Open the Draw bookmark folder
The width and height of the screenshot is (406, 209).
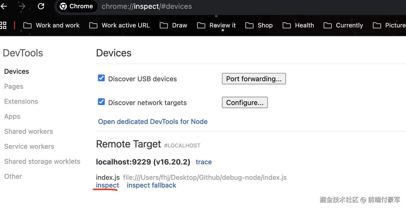(x=173, y=25)
